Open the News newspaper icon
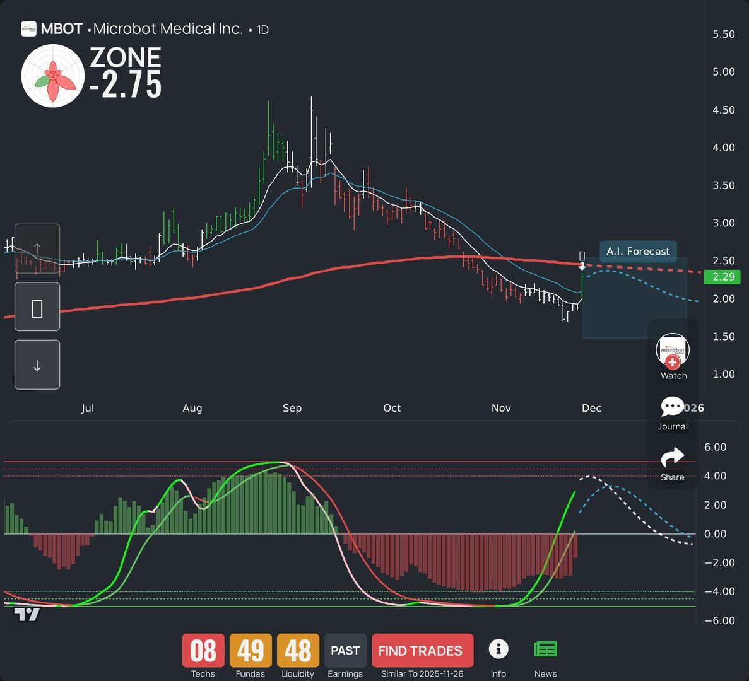 [x=545, y=648]
